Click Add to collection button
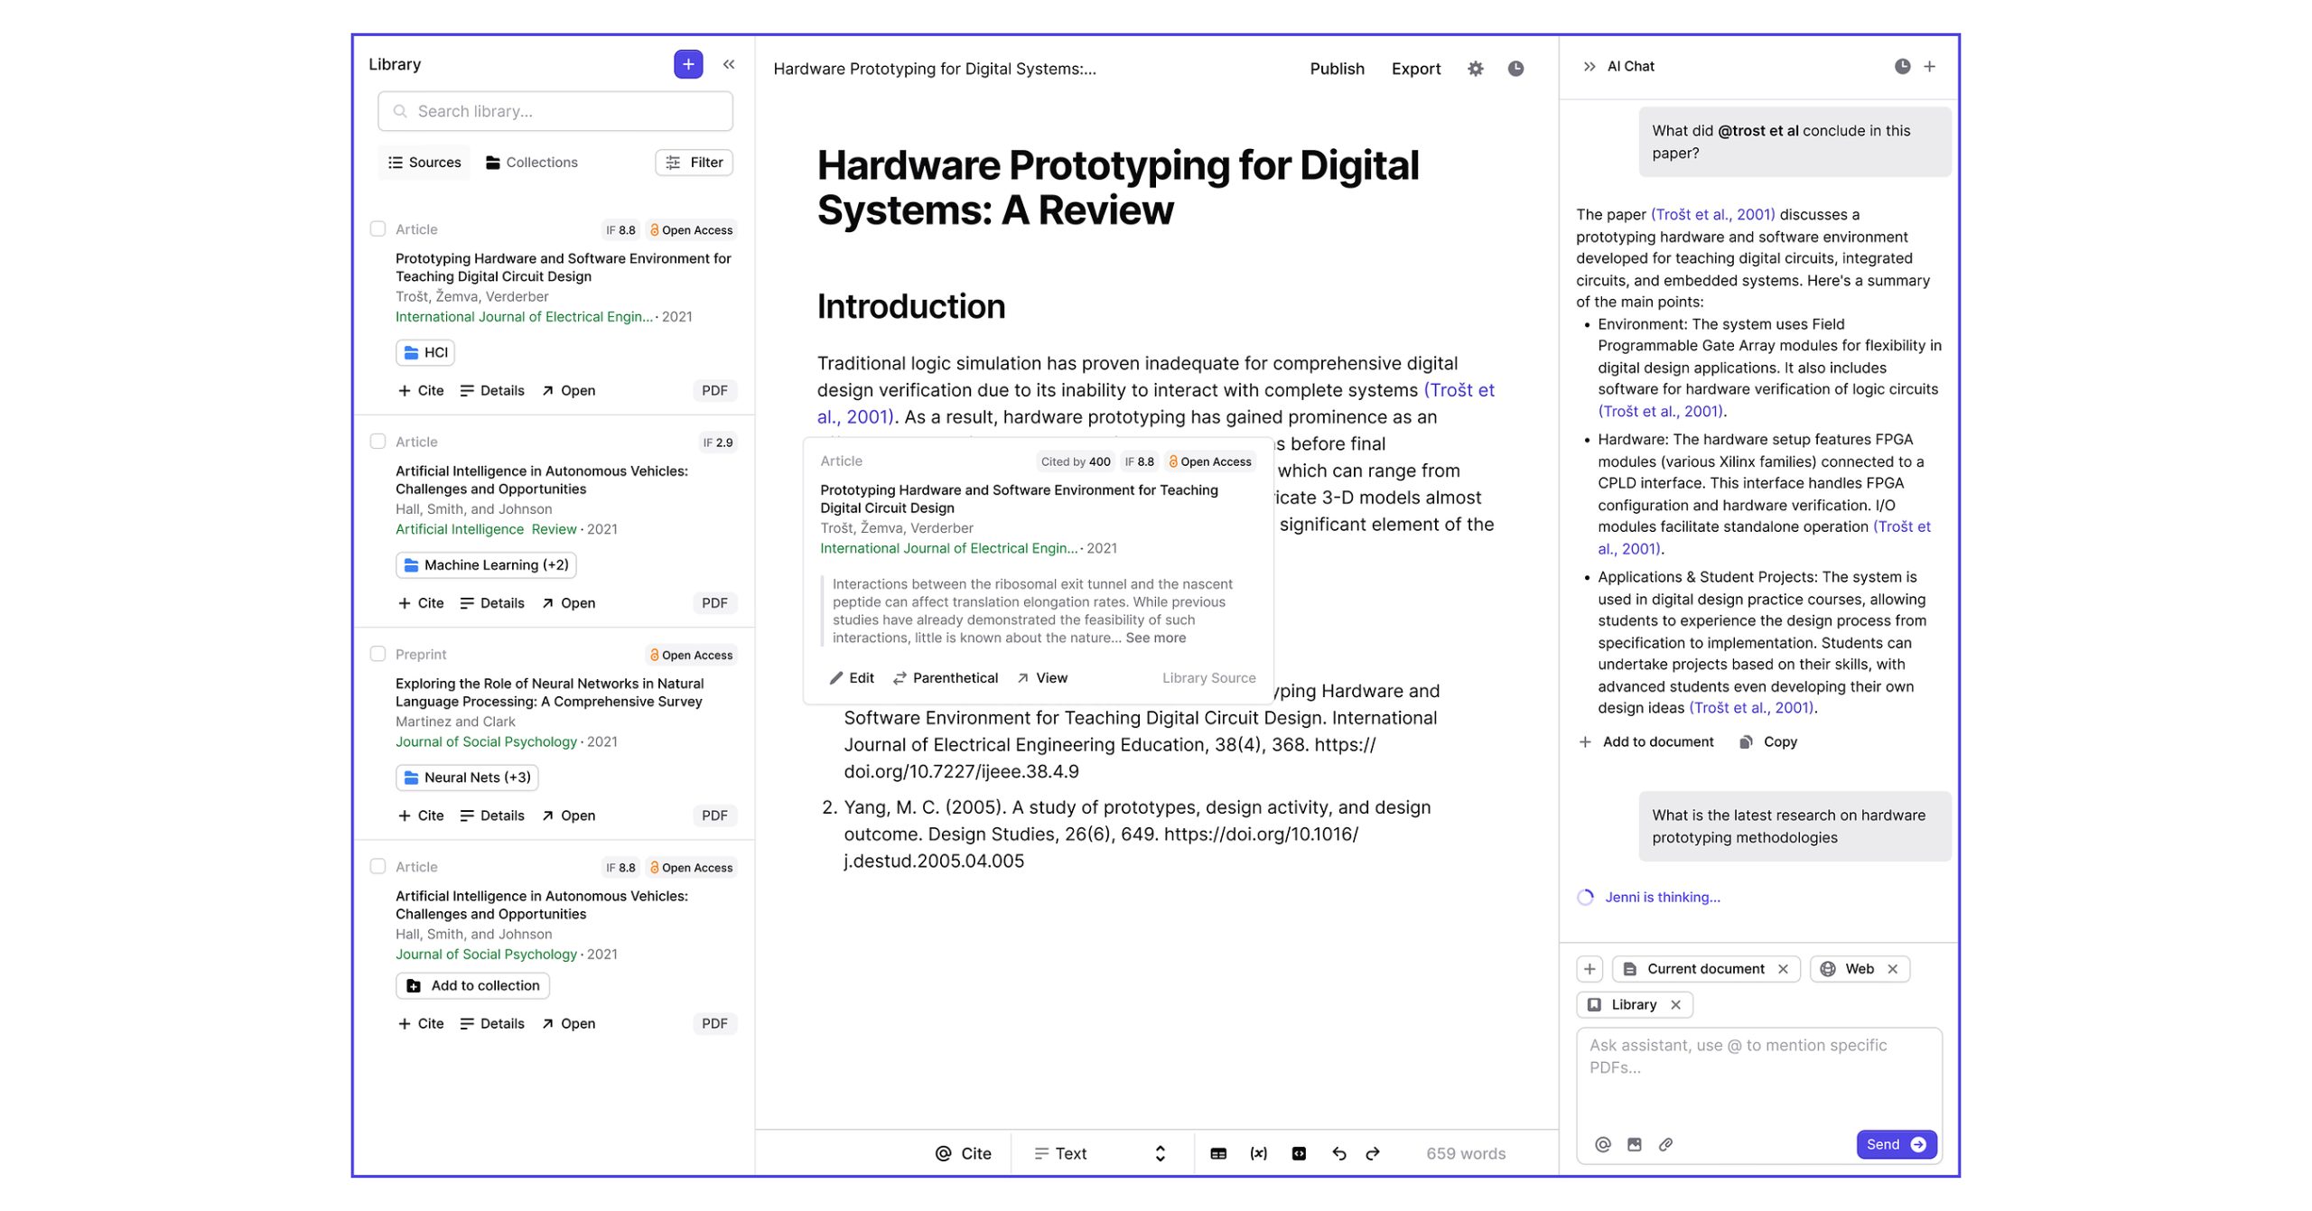The width and height of the screenshot is (2312, 1211). (x=472, y=986)
